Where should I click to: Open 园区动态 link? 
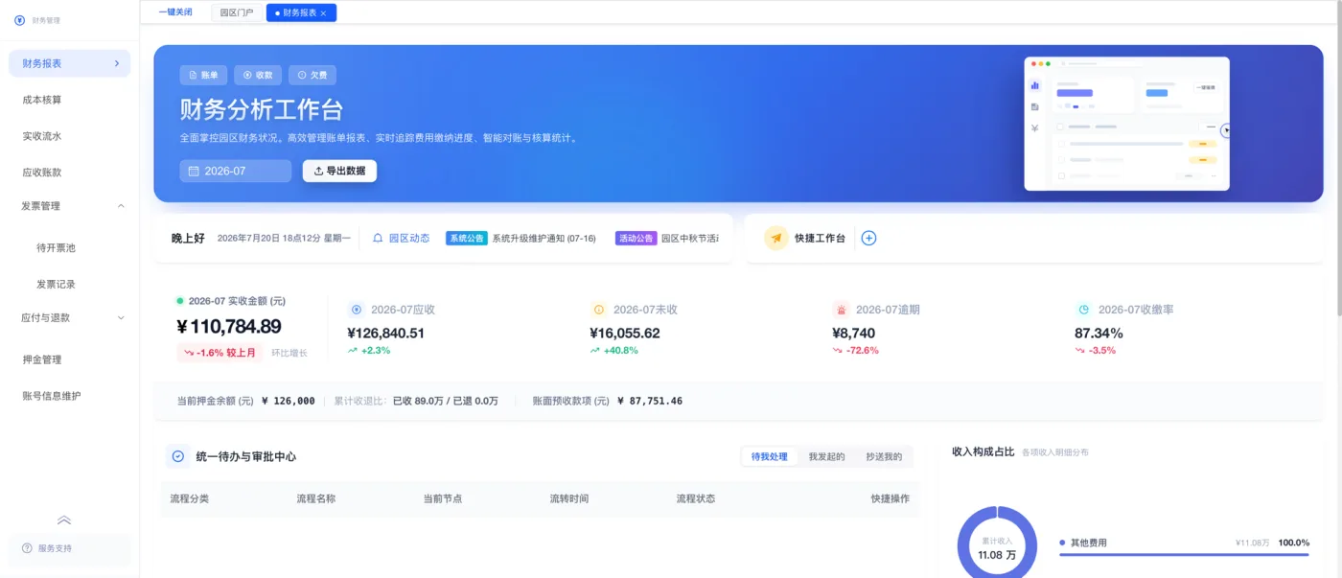click(409, 238)
